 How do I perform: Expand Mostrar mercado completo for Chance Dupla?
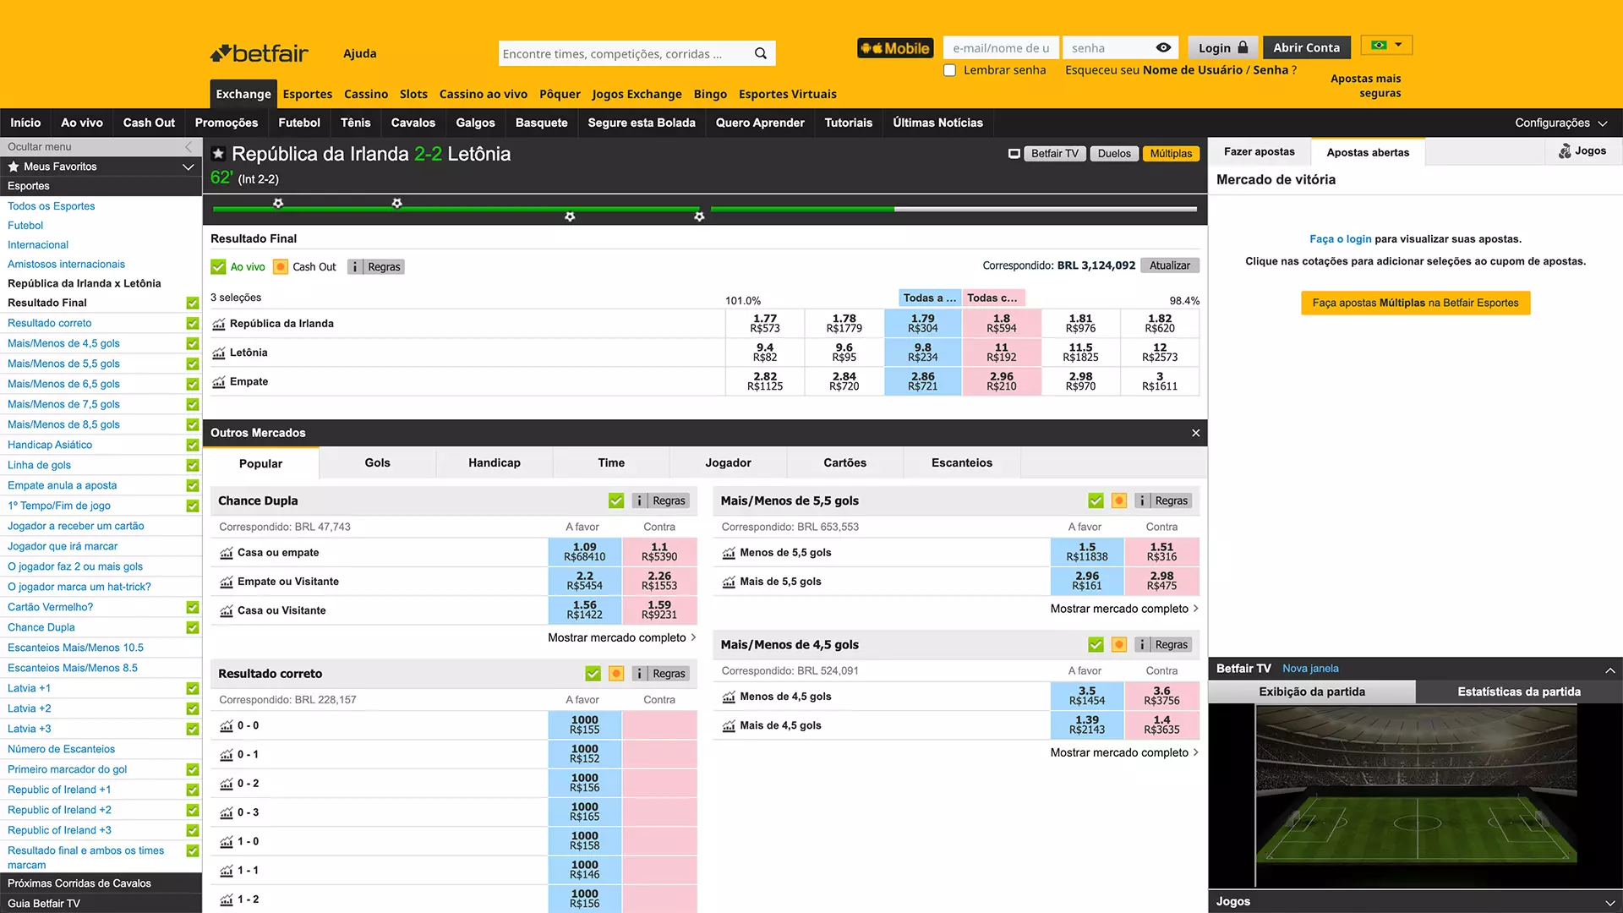618,637
